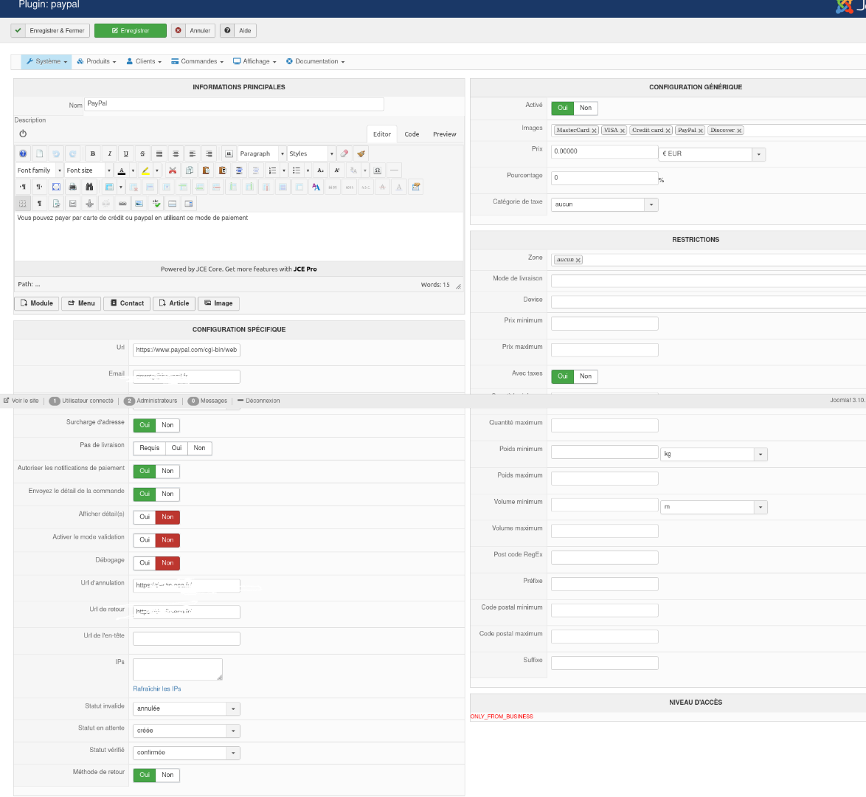The width and height of the screenshot is (866, 797).
Task: Switch to the Preview editor tab
Action: pos(445,134)
